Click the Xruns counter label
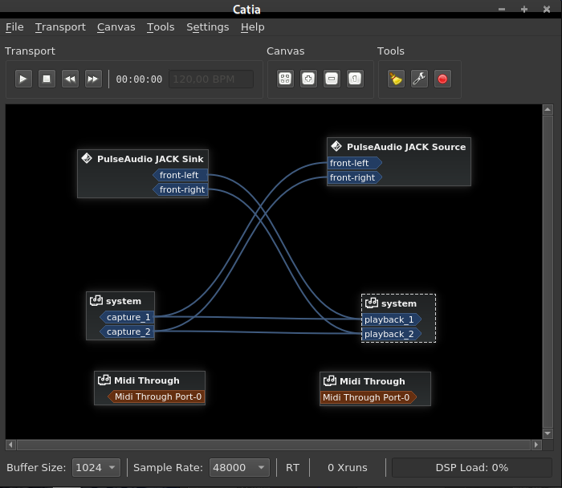 (x=347, y=467)
